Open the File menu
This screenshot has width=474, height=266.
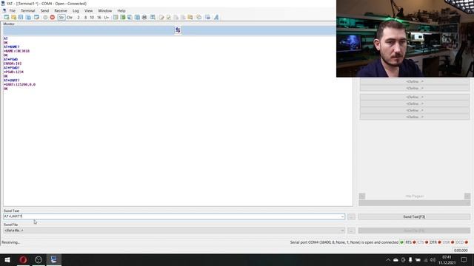13,10
